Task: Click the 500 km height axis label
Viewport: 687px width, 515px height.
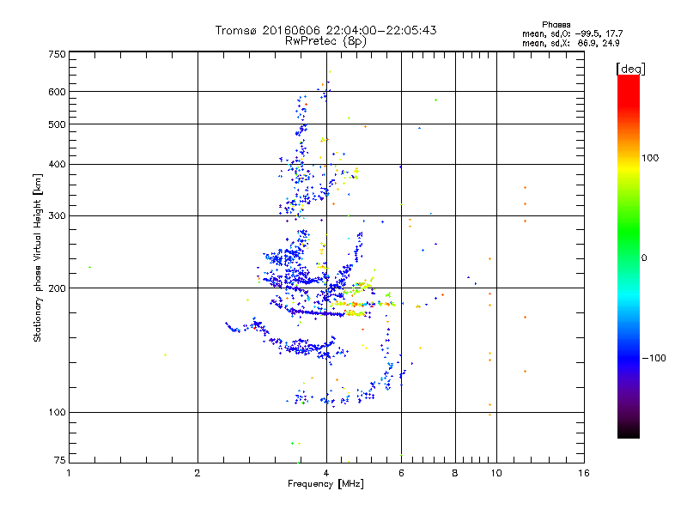Action: coord(57,124)
